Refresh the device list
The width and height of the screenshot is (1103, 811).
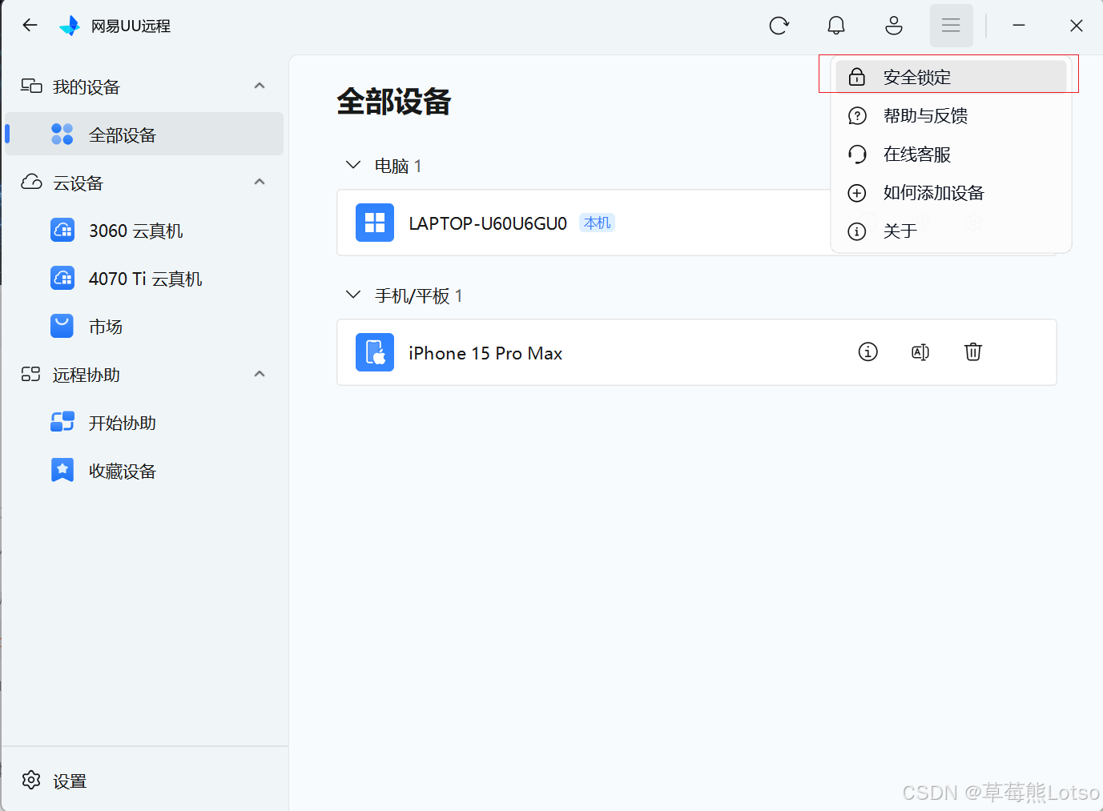click(779, 26)
